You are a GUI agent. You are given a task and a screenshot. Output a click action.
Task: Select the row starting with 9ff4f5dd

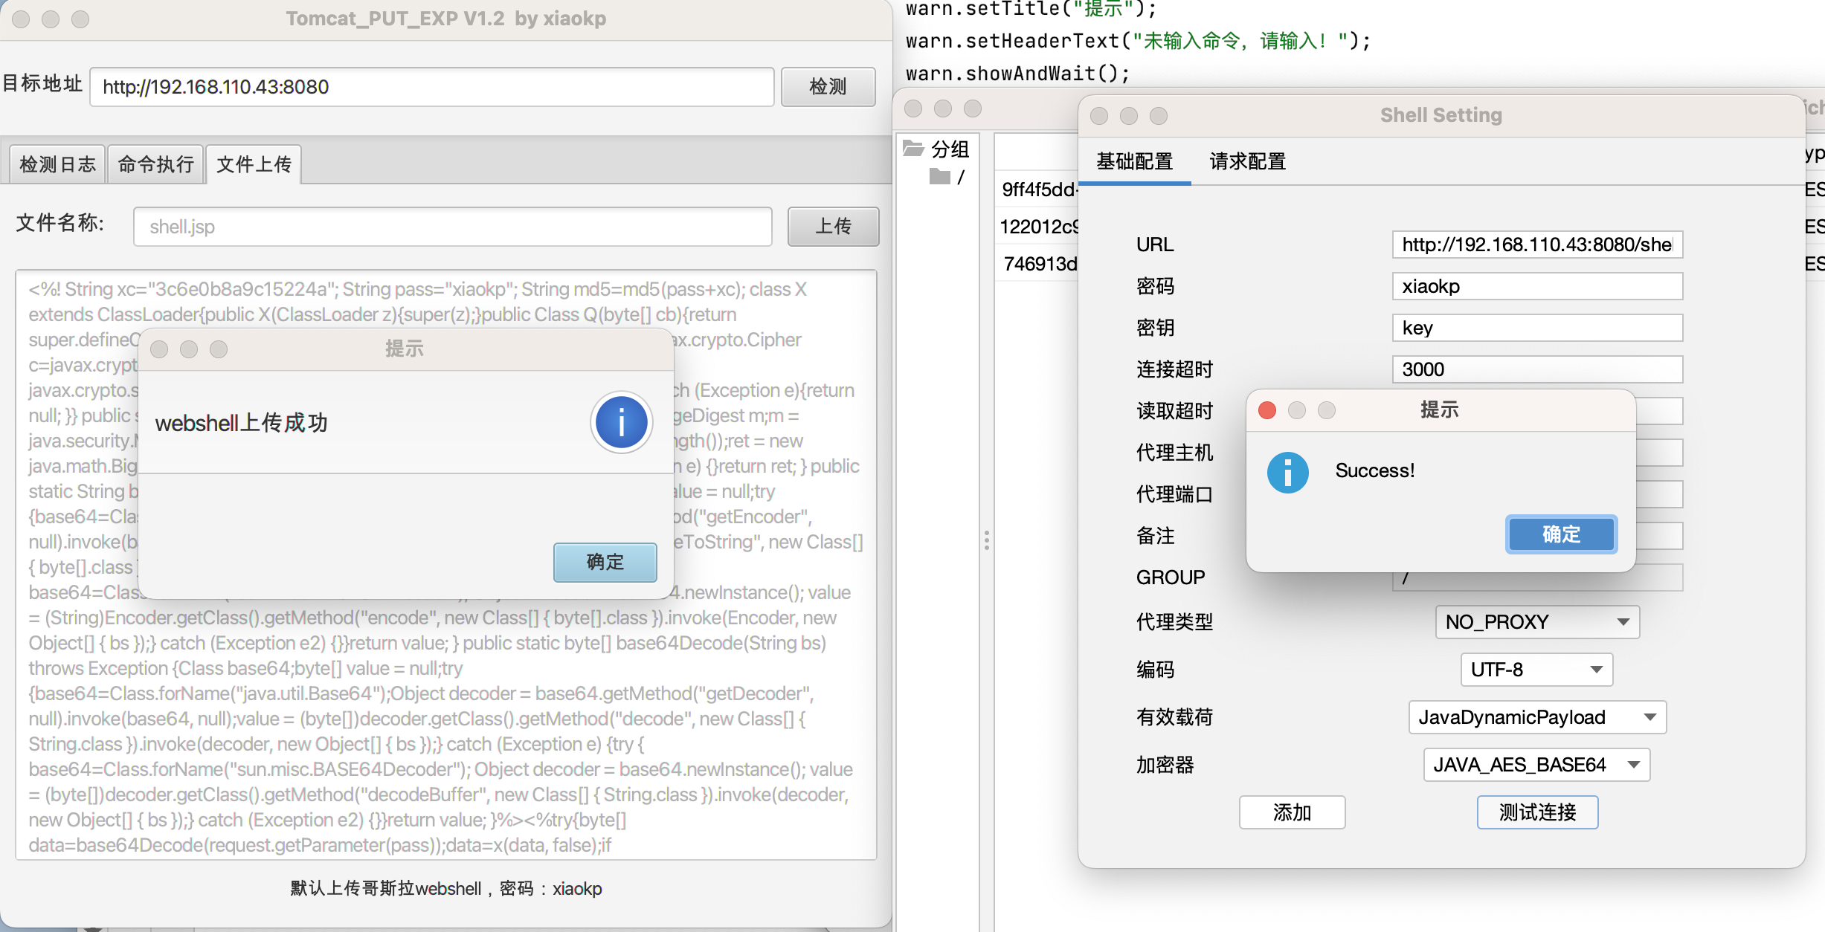click(x=1038, y=190)
